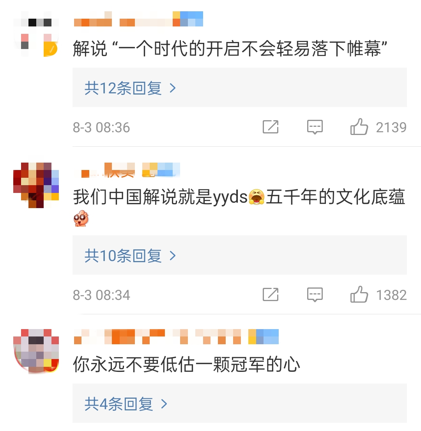
Task: Expand the 共10条回复 replies
Action: click(x=239, y=255)
